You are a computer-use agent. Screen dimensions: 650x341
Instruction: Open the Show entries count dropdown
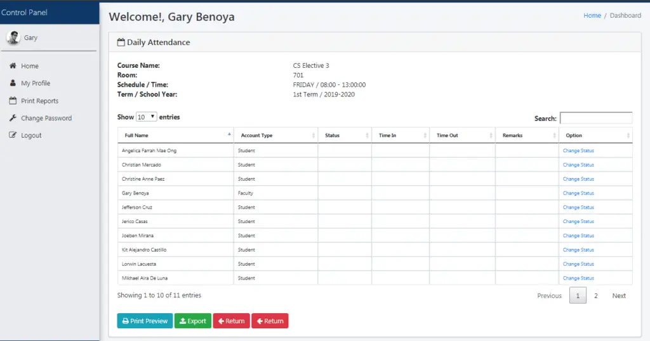click(147, 117)
